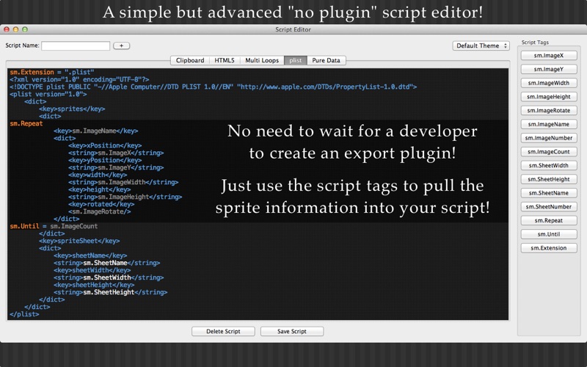587x367 pixels.
Task: Click the <key>sheetWidth</key> line
Action: tap(92, 270)
